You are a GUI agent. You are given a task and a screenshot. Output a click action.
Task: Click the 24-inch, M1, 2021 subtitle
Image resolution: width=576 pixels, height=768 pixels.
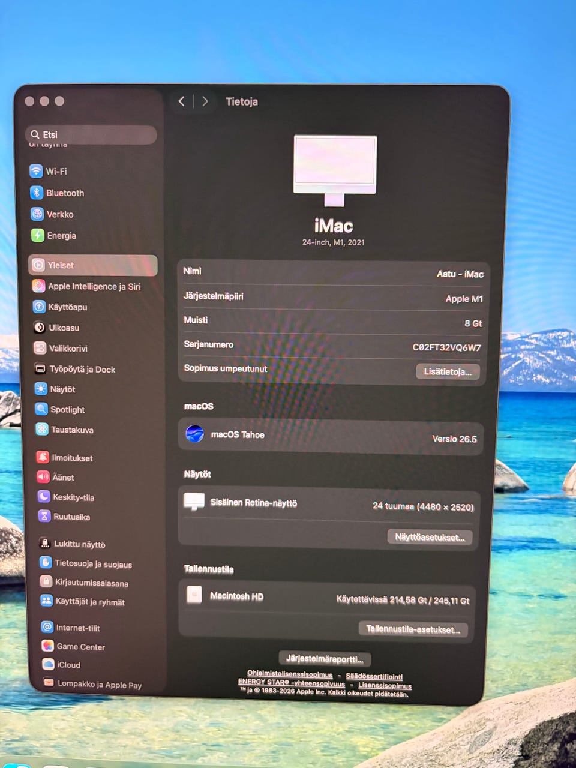(334, 242)
